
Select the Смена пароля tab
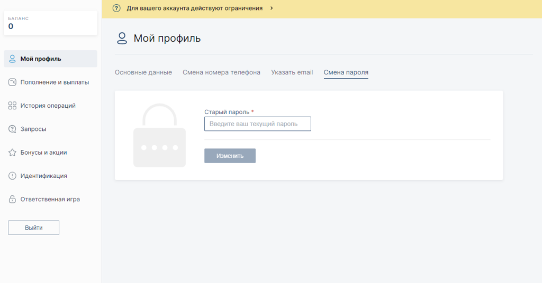346,72
